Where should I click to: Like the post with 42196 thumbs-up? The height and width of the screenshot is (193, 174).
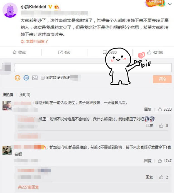click(x=149, y=52)
